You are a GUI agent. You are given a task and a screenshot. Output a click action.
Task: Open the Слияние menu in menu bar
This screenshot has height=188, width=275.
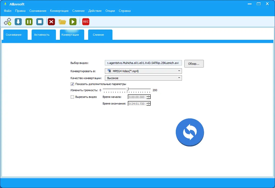tap(78, 11)
